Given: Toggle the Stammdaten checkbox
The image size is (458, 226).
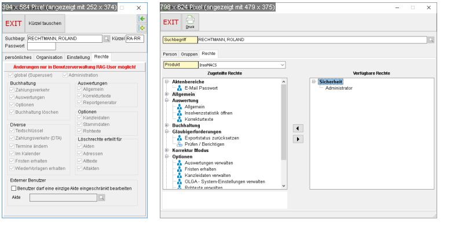Looking at the screenshot, I should click(80, 124).
